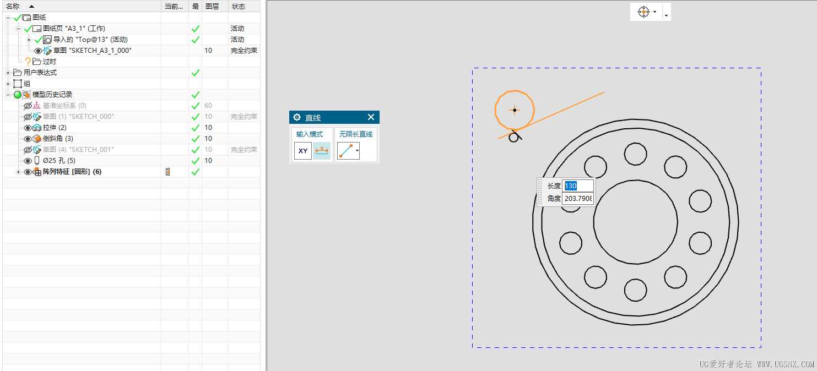Sort by the 名称 column header

coord(13,6)
